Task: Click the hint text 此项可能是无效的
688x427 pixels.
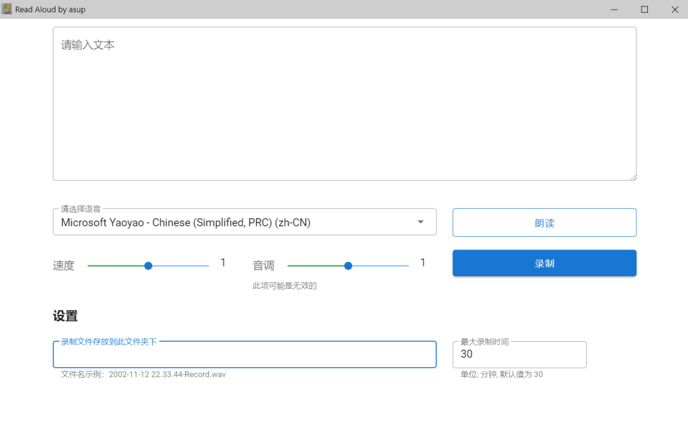Action: coord(284,286)
